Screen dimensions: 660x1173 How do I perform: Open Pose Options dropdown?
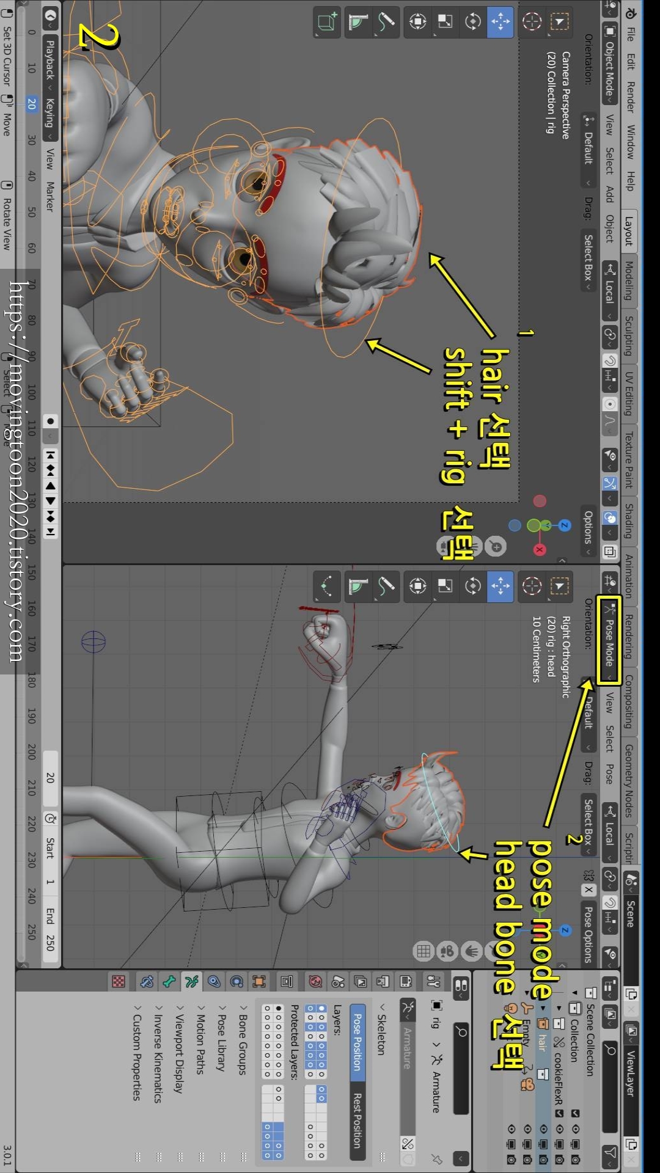click(x=588, y=935)
